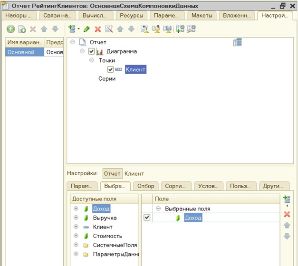Open the Параме... tab
Screen dimensions: 298x266
click(x=167, y=16)
